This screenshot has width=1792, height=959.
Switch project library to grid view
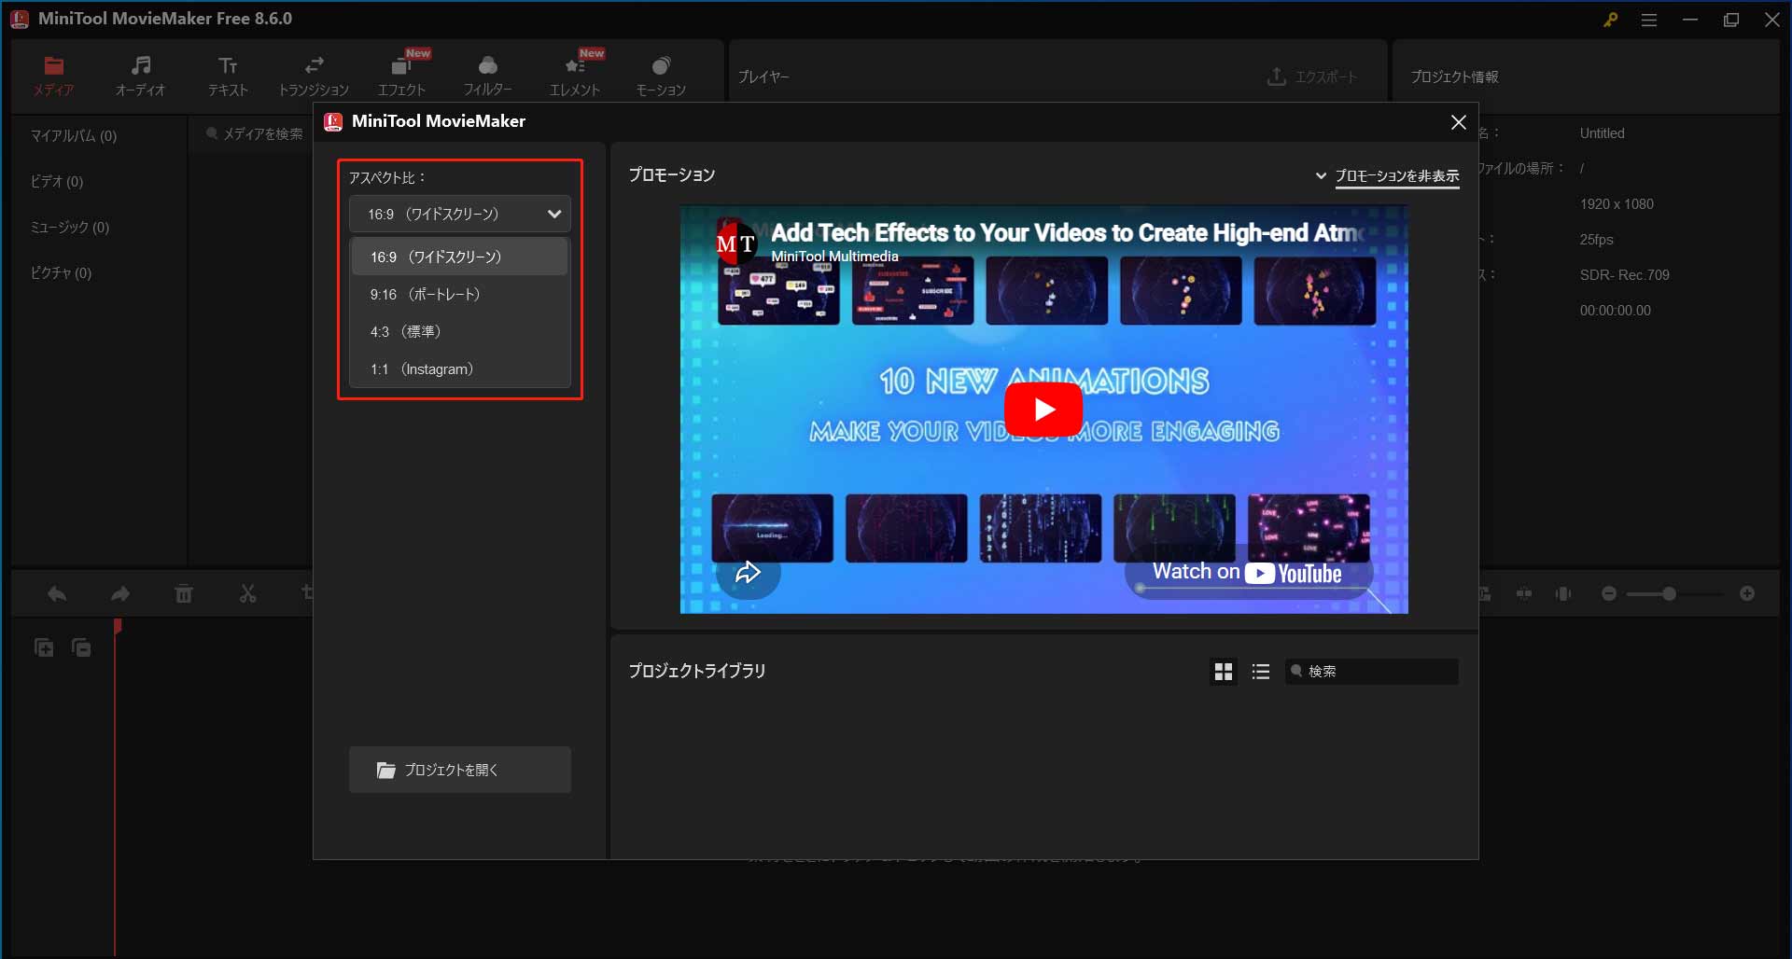click(1223, 671)
